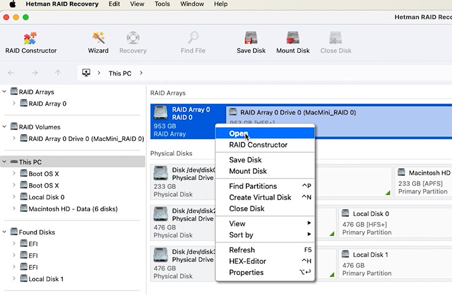
Task: Click the RAID Array 0 tree disk icon
Action: tap(24, 103)
